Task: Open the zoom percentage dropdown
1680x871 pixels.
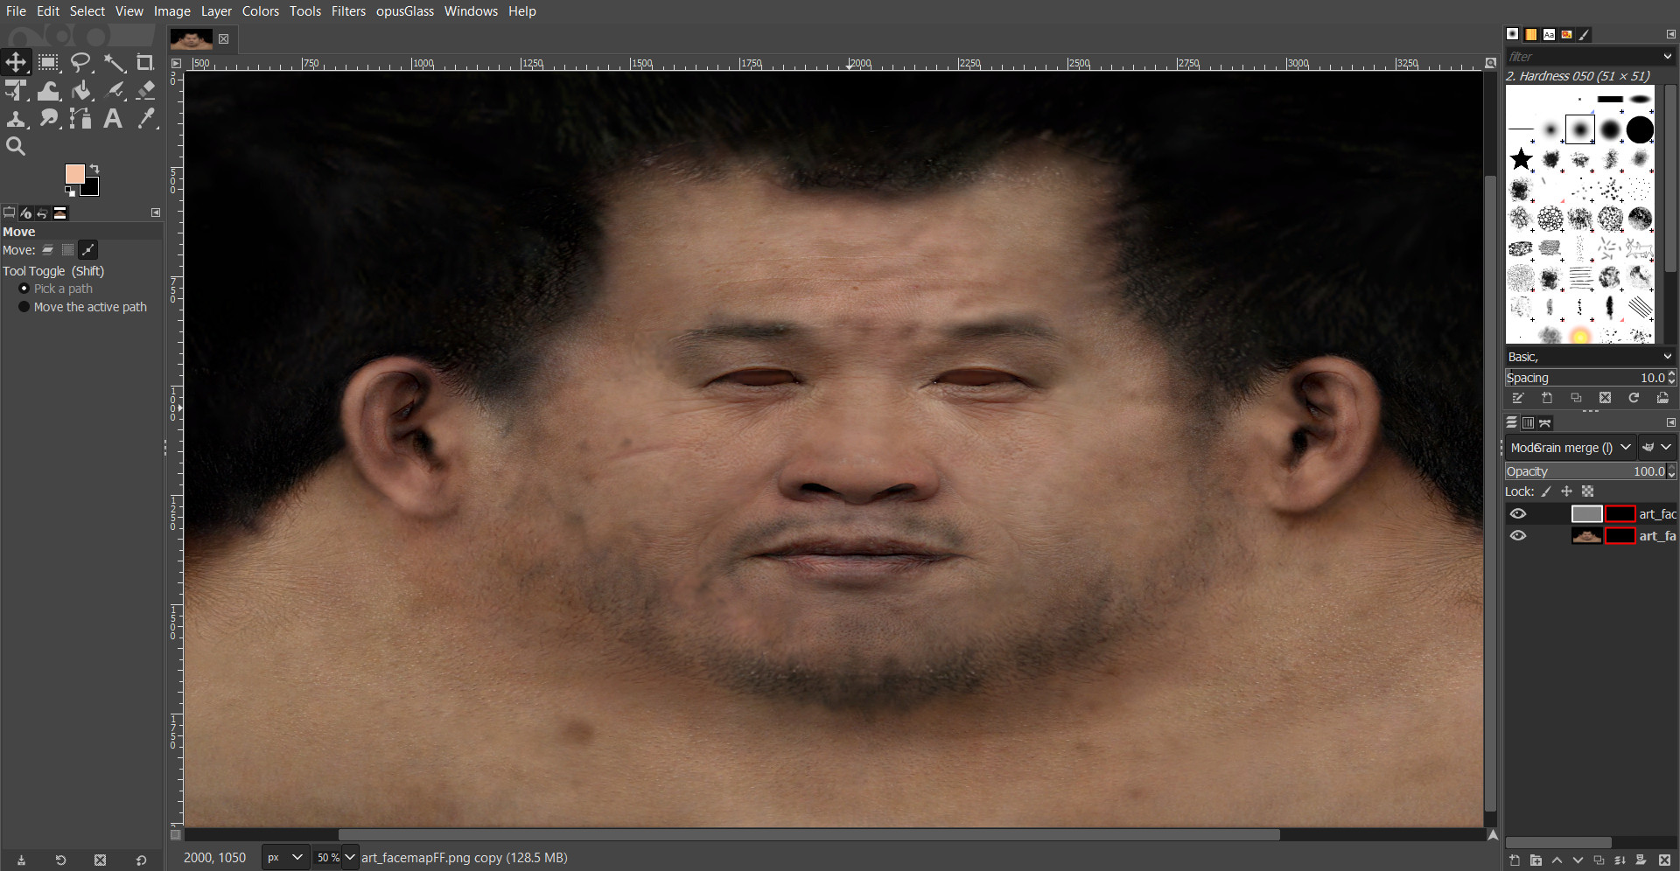Action: pos(335,858)
